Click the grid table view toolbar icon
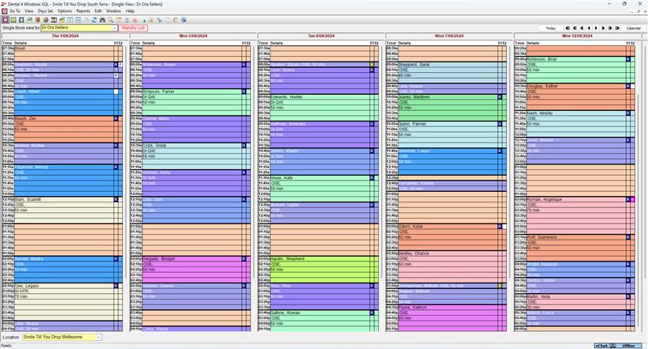This screenshot has width=648, height=349. tap(78, 19)
